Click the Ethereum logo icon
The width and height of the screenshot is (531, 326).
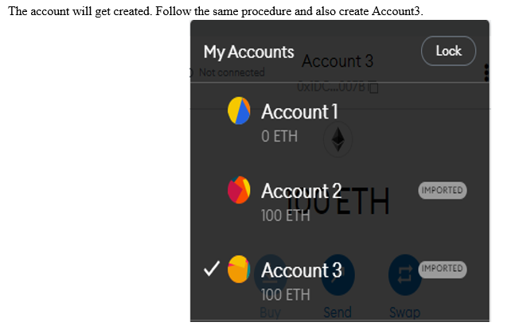pyautogui.click(x=338, y=139)
